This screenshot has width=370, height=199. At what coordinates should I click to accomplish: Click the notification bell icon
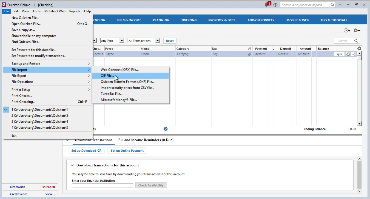click(x=267, y=5)
